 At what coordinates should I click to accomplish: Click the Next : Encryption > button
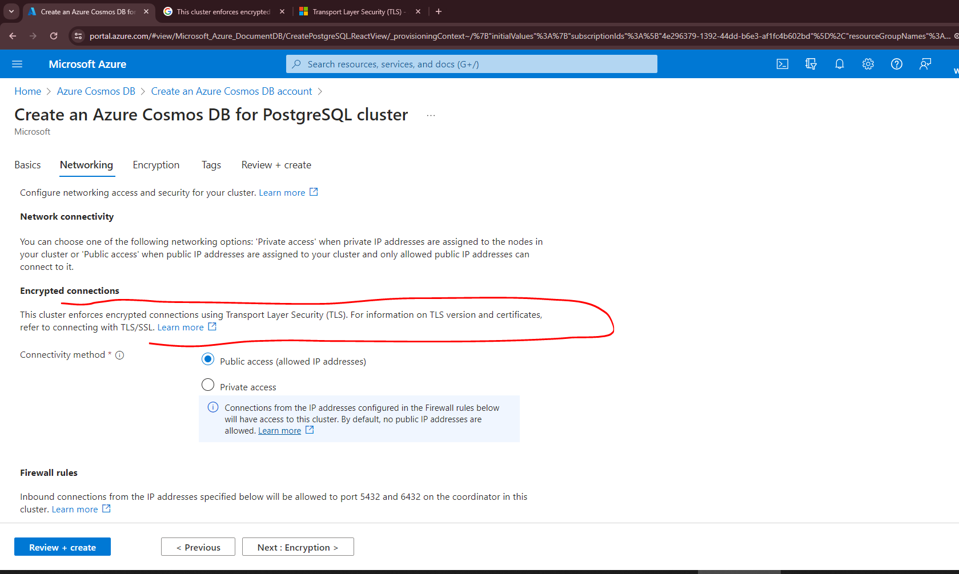click(298, 547)
